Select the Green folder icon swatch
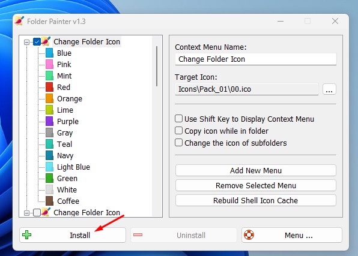This screenshot has height=256, width=358. 49,178
